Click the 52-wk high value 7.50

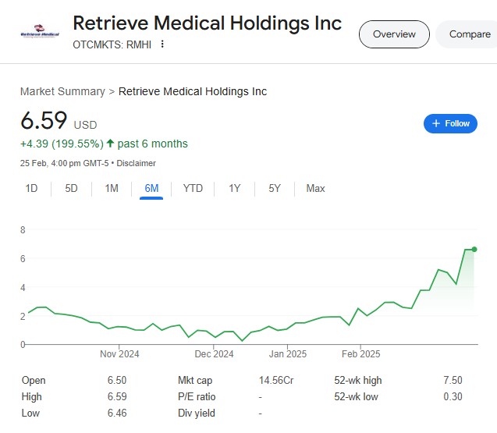click(x=453, y=381)
